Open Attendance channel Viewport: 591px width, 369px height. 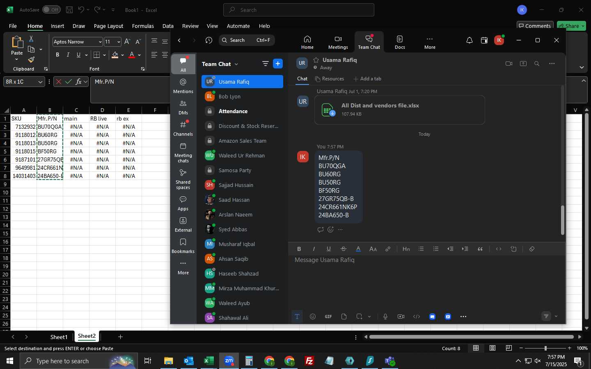(x=242, y=111)
